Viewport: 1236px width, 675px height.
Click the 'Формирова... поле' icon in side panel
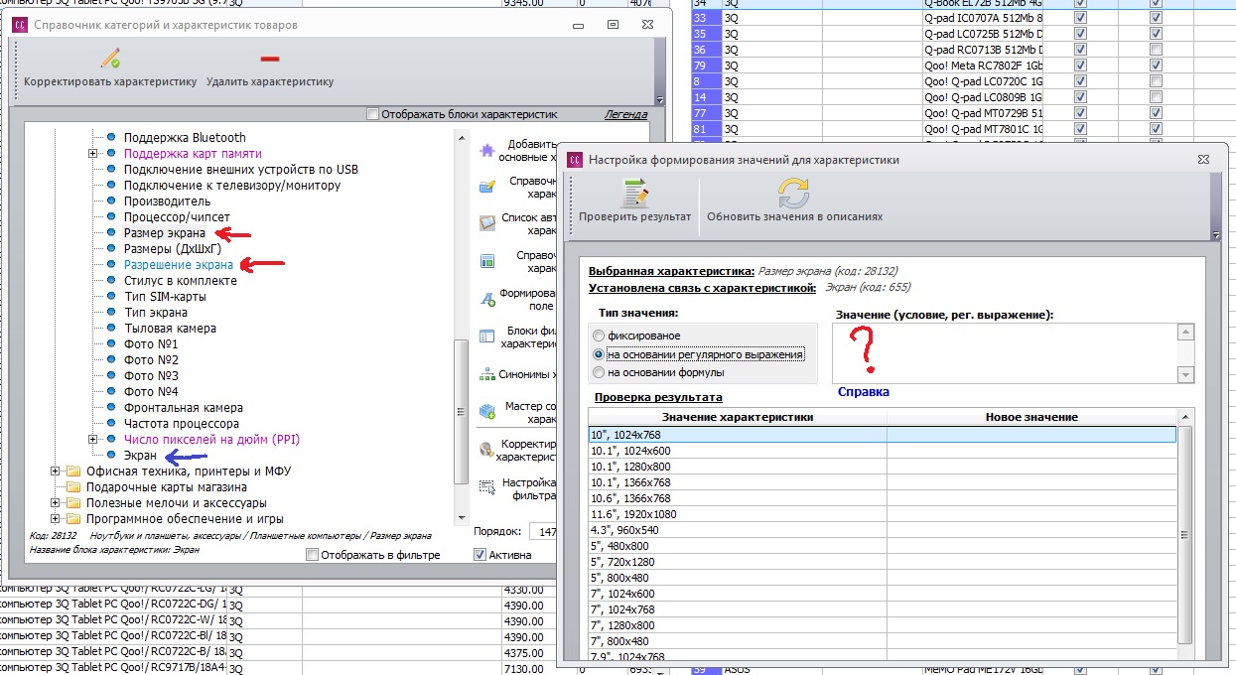coord(486,299)
